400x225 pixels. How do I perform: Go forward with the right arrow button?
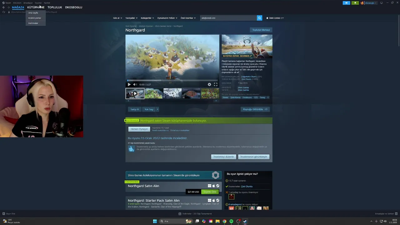(x=8, y=7)
